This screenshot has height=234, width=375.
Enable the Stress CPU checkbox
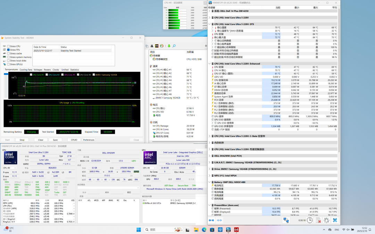click(x=8, y=46)
